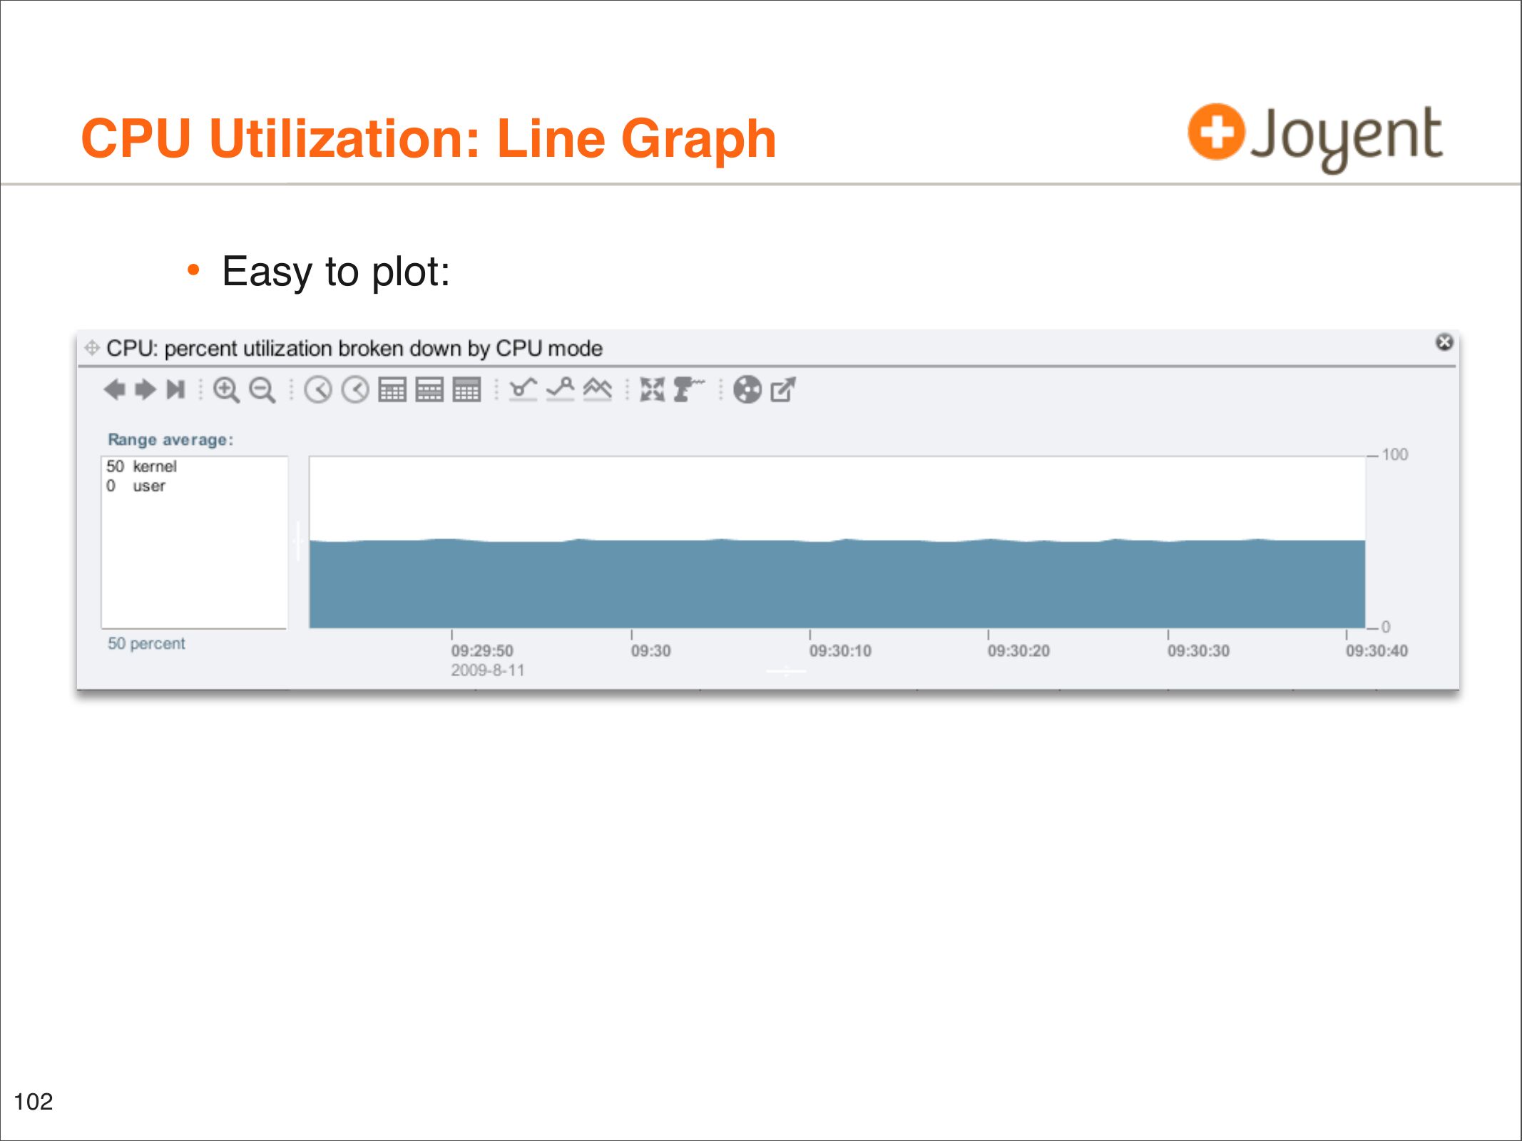Screen dimensions: 1522x1141
Task: Click the film reel icon
Action: pos(747,390)
